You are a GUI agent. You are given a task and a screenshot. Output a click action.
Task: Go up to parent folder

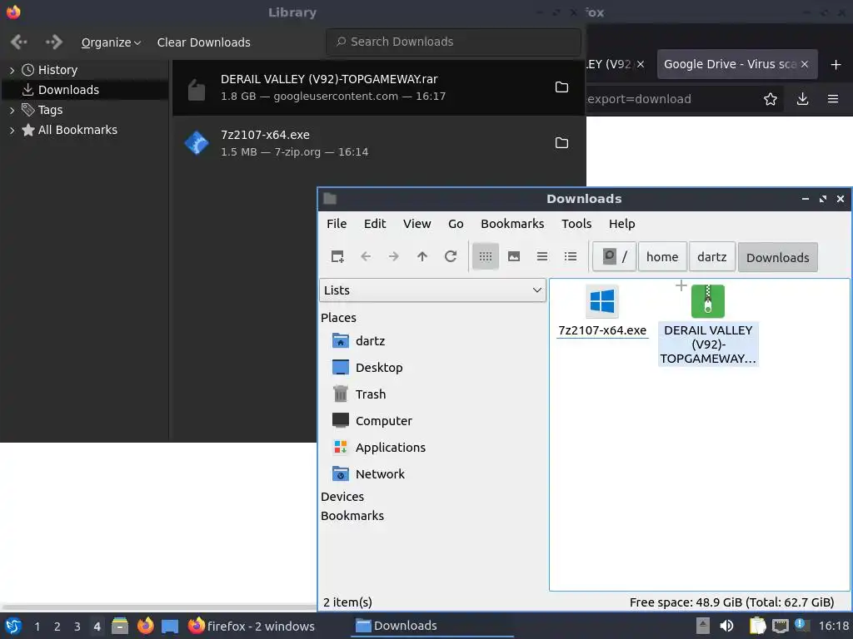422,256
